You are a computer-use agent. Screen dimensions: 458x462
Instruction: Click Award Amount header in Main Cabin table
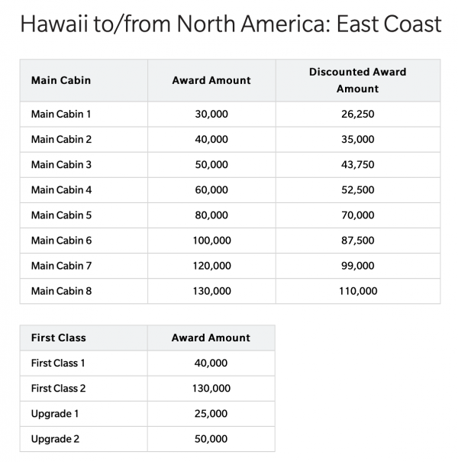pos(211,80)
